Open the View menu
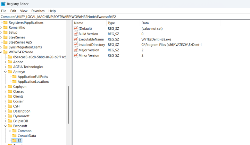 click(x=24, y=11)
